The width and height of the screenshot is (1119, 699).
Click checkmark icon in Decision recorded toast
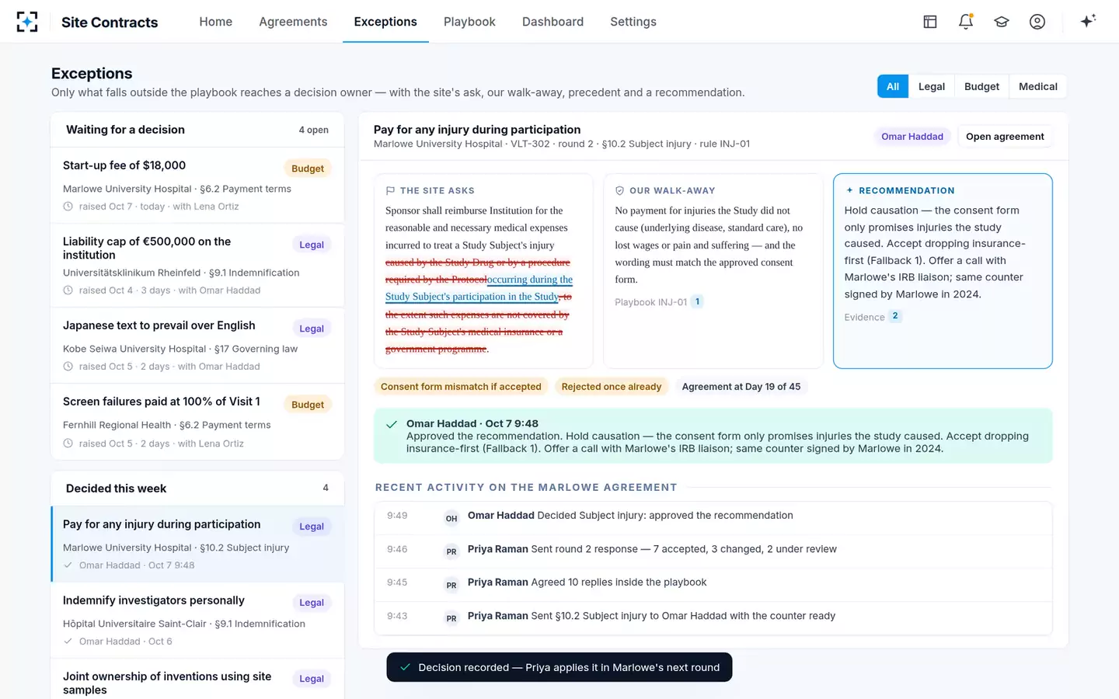[x=405, y=667]
